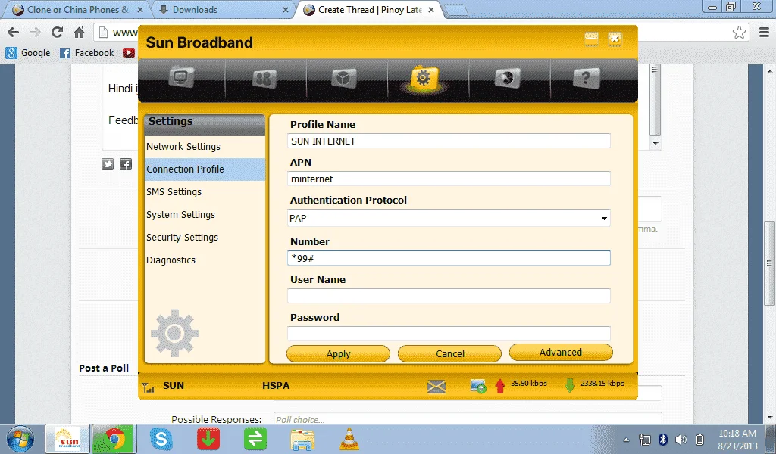Reload the page in Chrome
The width and height of the screenshot is (776, 454).
[58, 33]
